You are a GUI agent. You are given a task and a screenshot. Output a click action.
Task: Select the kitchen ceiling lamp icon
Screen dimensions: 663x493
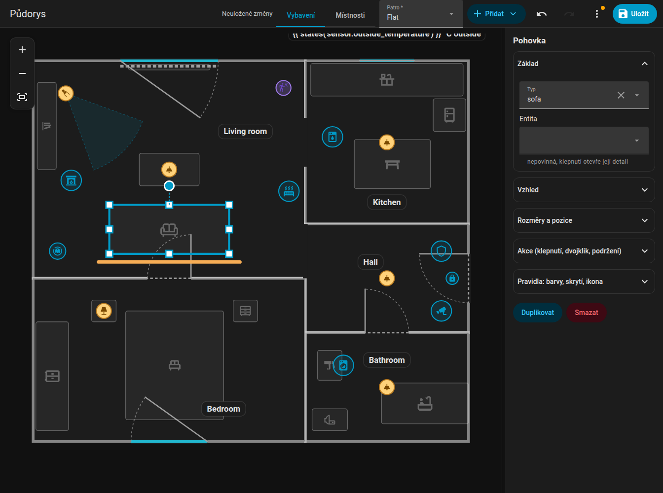(387, 142)
